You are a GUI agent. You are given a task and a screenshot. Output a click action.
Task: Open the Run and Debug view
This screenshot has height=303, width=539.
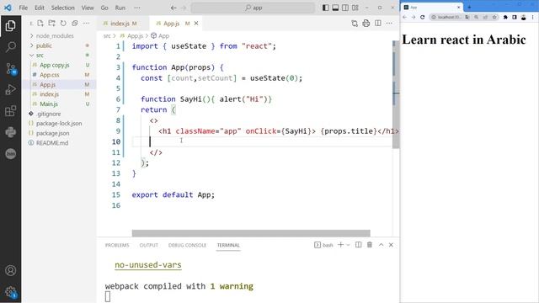(10, 90)
